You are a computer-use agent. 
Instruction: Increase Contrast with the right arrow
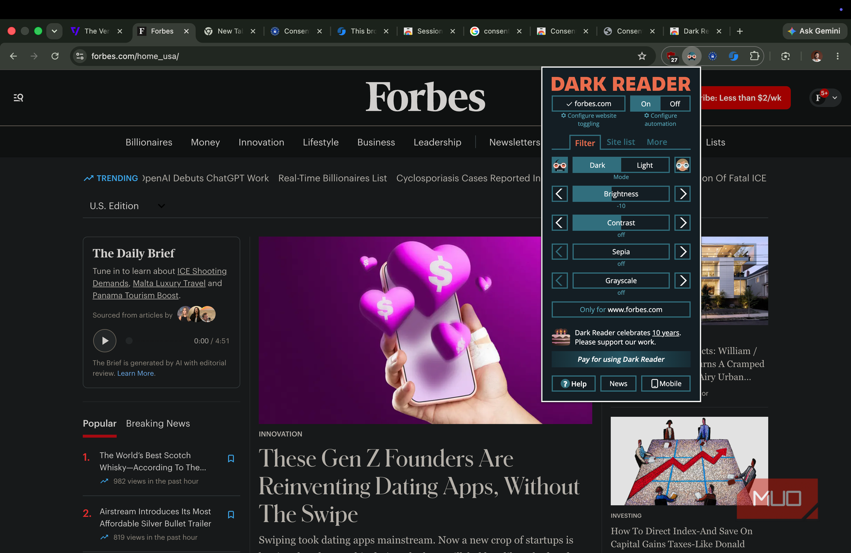click(x=682, y=223)
